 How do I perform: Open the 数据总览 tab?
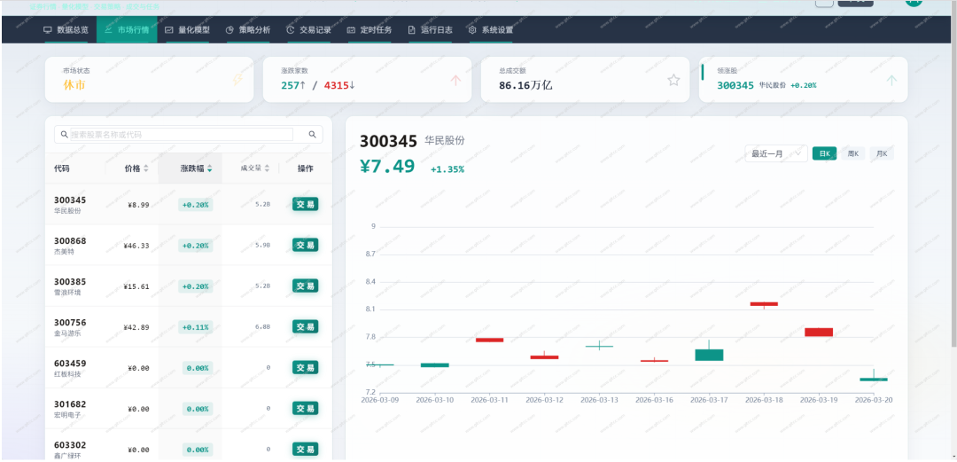[x=66, y=29]
